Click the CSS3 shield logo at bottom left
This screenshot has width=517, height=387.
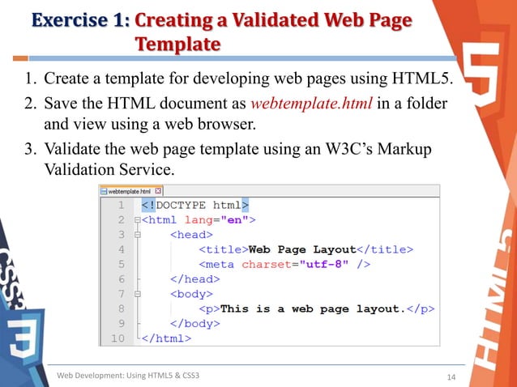click(x=23, y=338)
